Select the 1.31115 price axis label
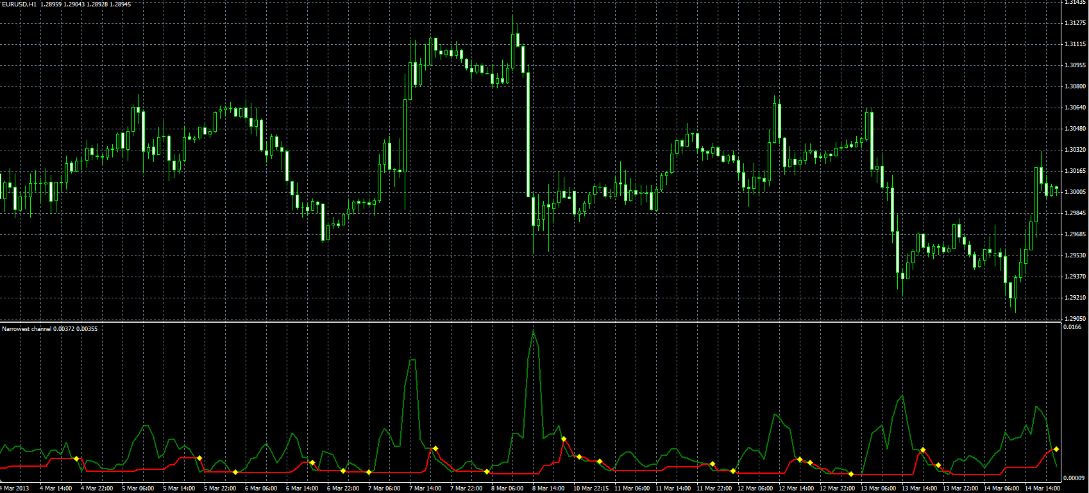Viewport: 1089px width, 493px height. point(1075,44)
